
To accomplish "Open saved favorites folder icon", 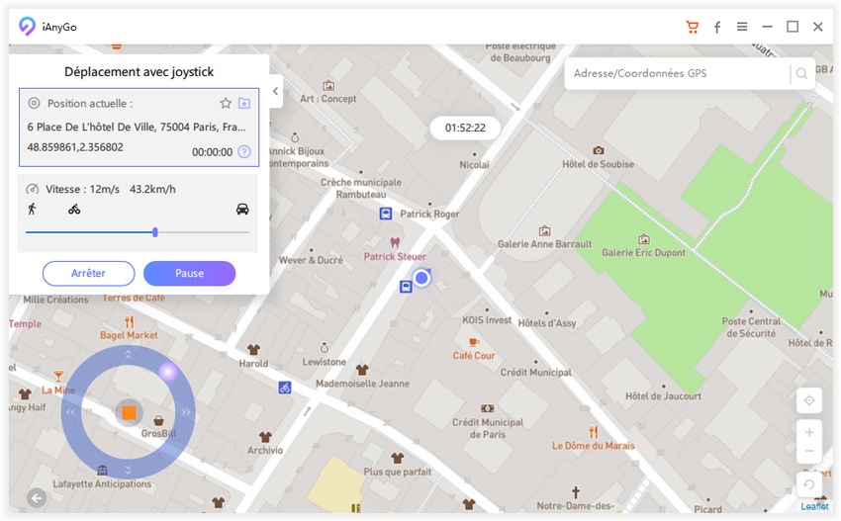I will tap(244, 103).
